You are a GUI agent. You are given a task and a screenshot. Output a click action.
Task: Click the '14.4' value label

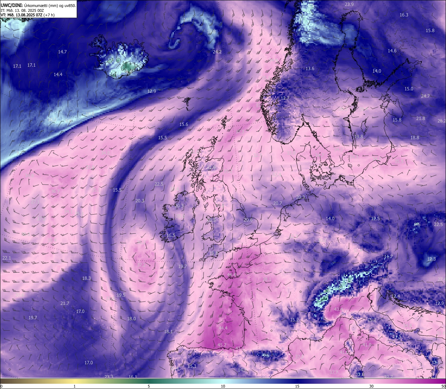click(x=58, y=74)
